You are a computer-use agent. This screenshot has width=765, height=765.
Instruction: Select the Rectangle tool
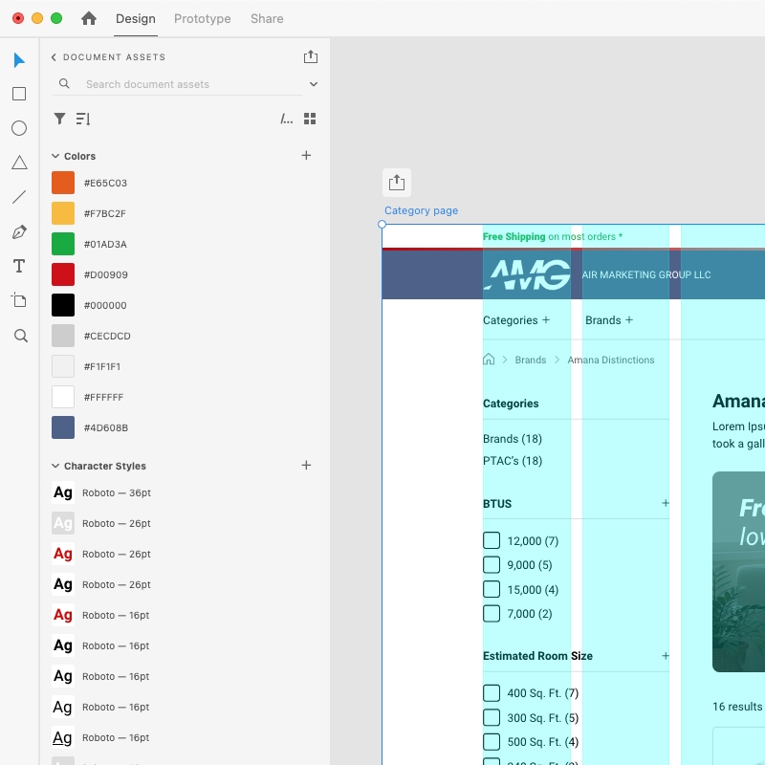coord(18,94)
